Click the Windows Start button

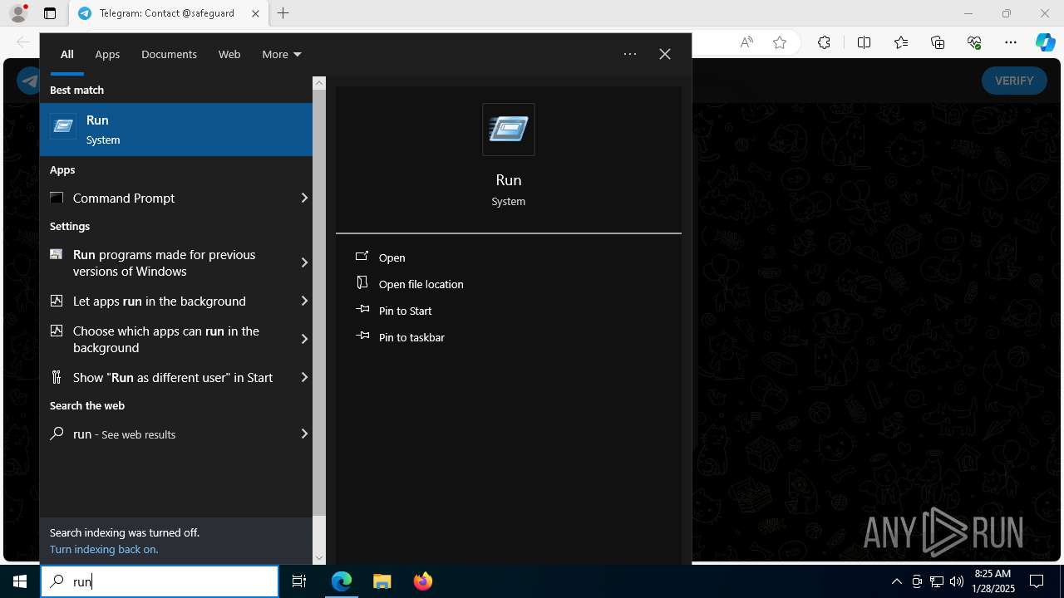[20, 581]
